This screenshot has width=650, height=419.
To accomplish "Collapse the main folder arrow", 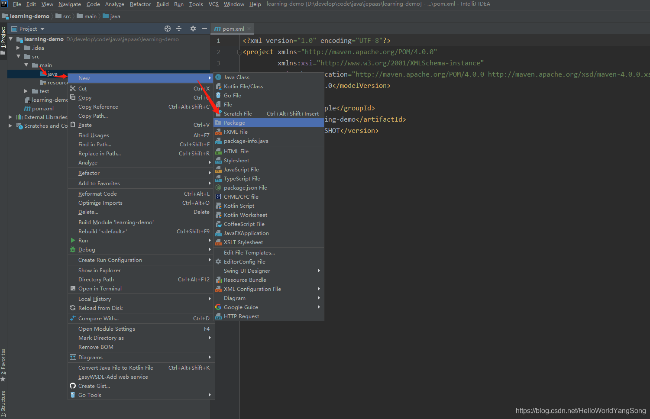I will [x=26, y=65].
